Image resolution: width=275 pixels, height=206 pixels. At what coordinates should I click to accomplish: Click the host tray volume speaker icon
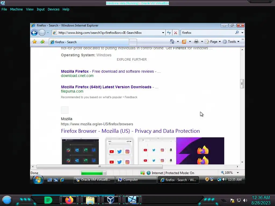click(x=245, y=200)
